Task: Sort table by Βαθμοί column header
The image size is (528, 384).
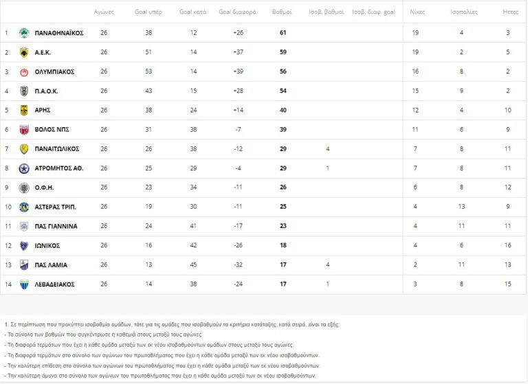Action: coord(282,13)
